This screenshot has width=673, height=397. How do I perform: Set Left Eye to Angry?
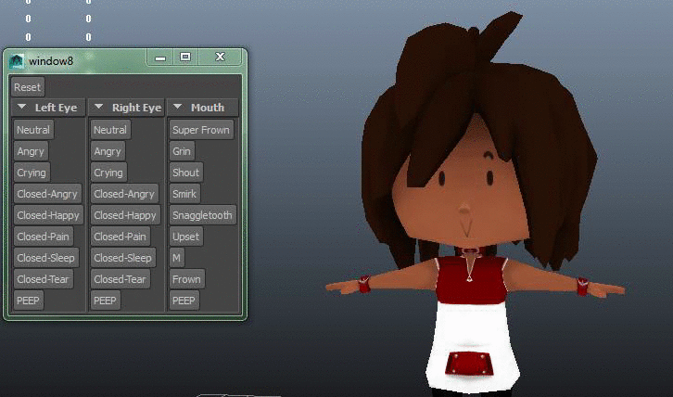[x=31, y=151]
